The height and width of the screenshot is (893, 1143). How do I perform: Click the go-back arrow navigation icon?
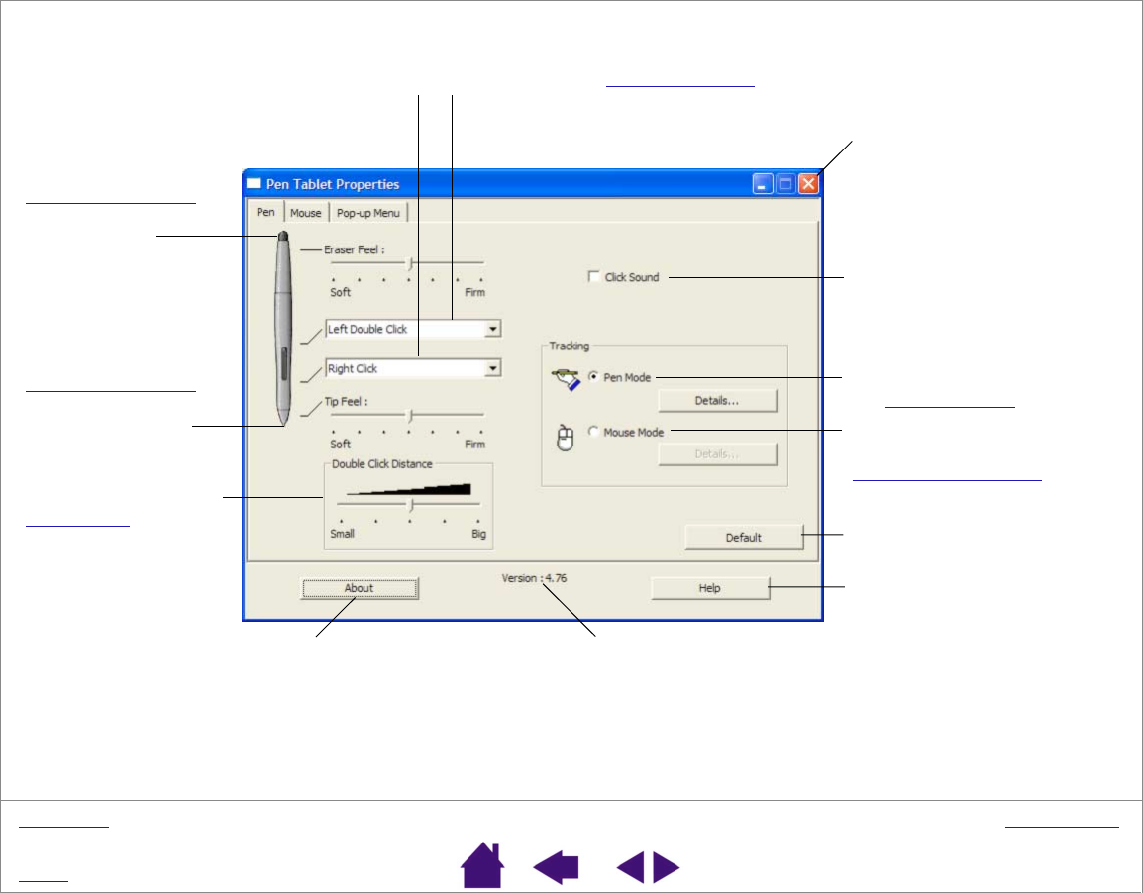pyautogui.click(x=557, y=867)
